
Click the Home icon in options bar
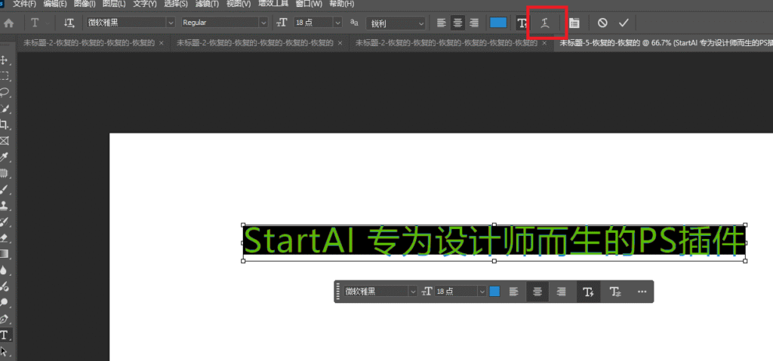(8, 23)
